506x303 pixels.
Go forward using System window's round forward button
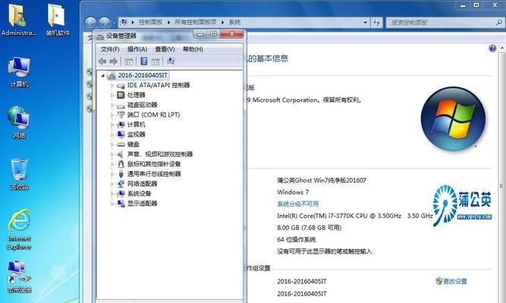(104, 22)
